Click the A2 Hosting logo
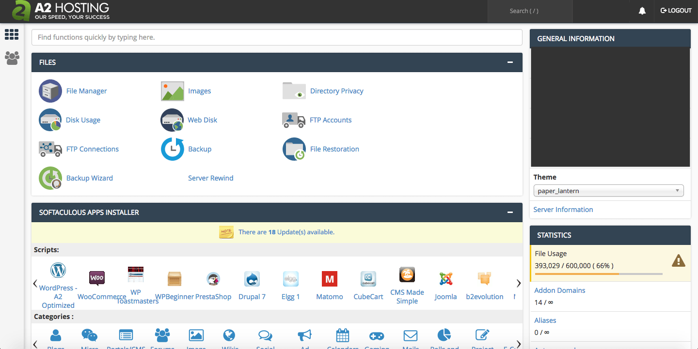This screenshot has width=698, height=349. (x=61, y=11)
